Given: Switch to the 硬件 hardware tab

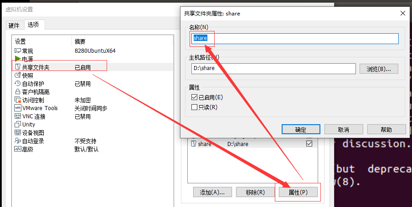Looking at the screenshot, I should [14, 25].
